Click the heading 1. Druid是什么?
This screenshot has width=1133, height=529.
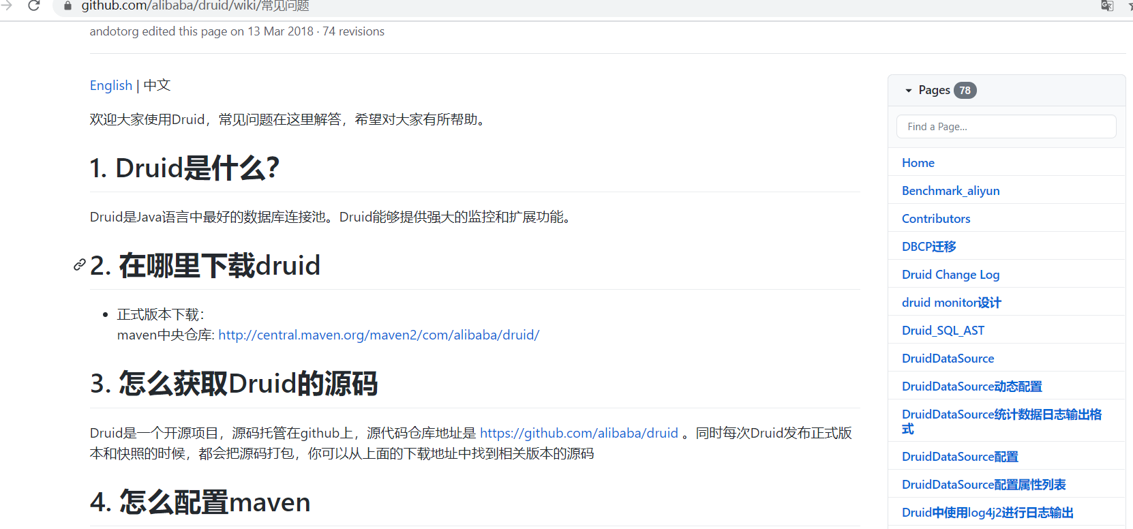[184, 168]
